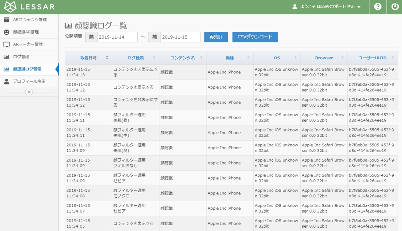The width and height of the screenshot is (402, 231).
Task: Select 顔認識ログ管理 in the sidebar
Action: click(x=29, y=69)
